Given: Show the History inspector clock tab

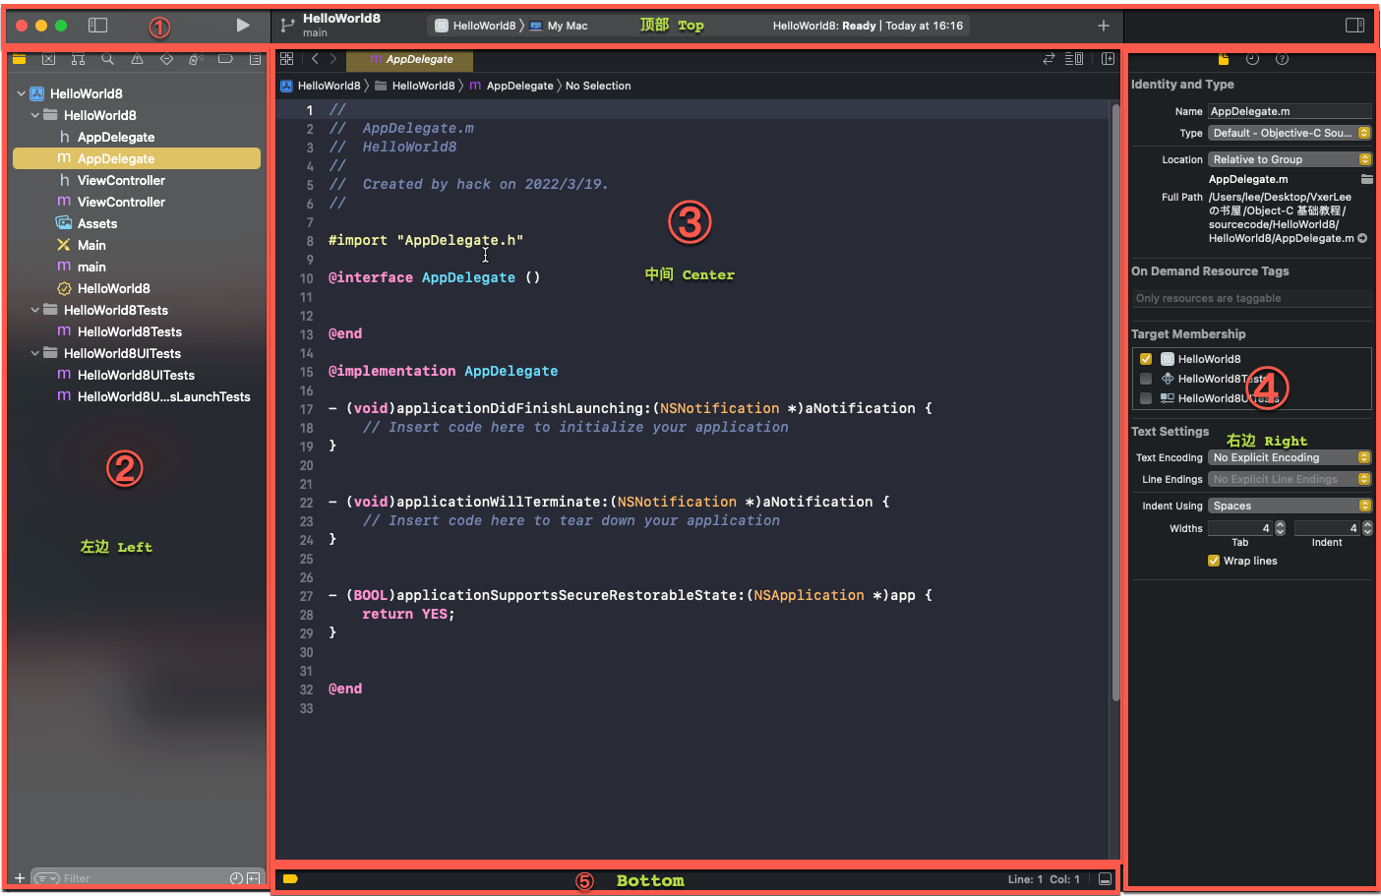Looking at the screenshot, I should tap(1252, 59).
